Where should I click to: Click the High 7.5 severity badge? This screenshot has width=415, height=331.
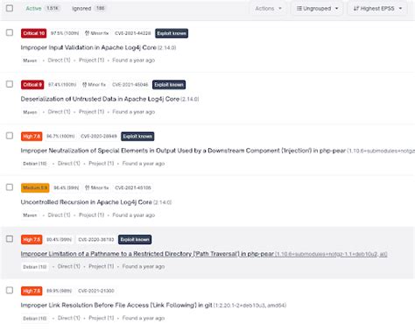click(x=32, y=239)
